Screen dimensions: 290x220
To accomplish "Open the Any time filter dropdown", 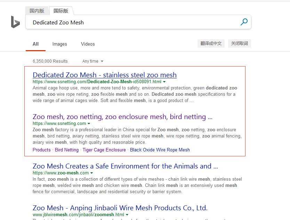I will click(x=92, y=61).
